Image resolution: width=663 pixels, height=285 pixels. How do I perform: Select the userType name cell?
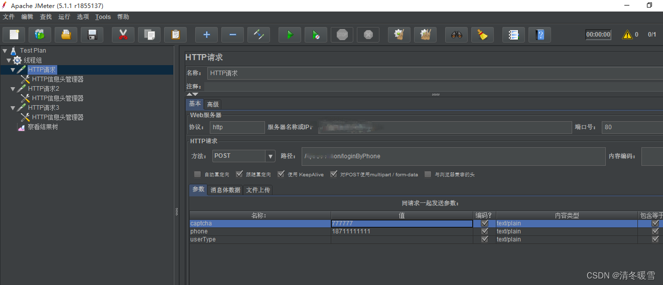260,239
